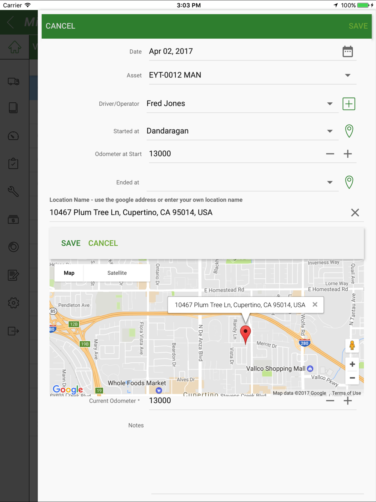
Task: Click the logout icon in sidebar
Action: (13, 331)
